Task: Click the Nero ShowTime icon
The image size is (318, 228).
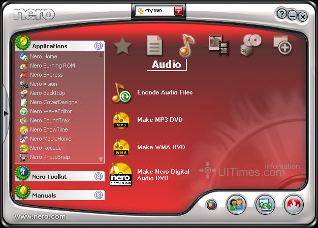Action: pos(24,129)
